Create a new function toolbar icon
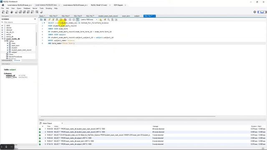This screenshot has width=267, height=150. tap(32, 12)
